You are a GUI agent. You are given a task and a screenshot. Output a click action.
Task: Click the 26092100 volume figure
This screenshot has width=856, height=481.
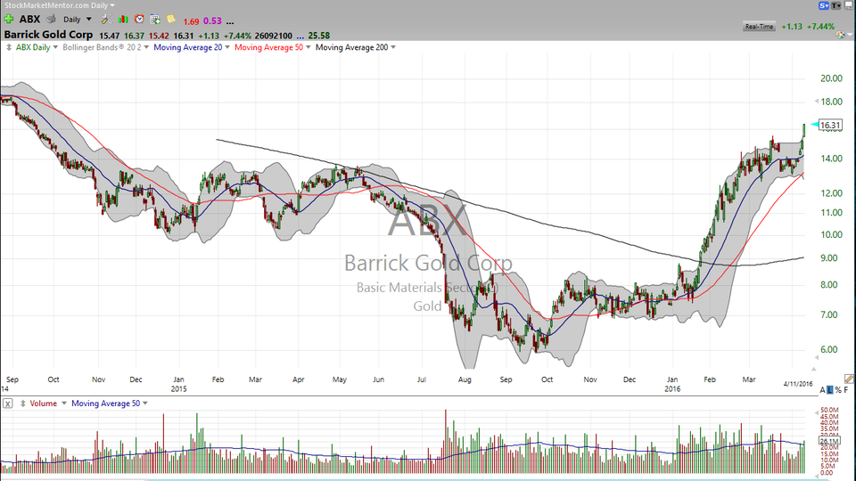click(274, 36)
